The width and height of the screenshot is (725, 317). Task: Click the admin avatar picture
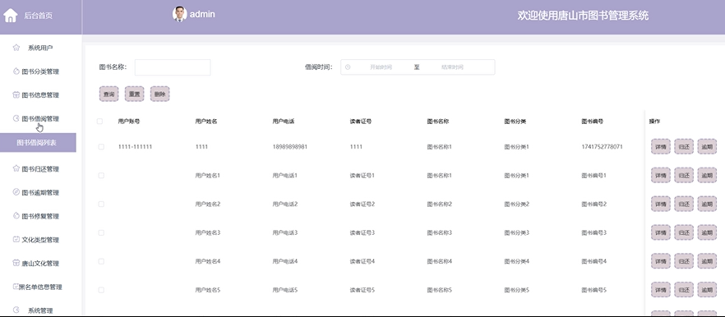point(179,14)
